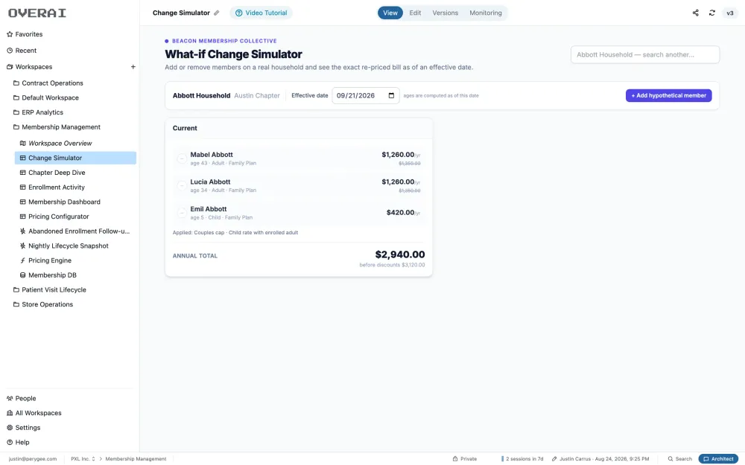This screenshot has width=745, height=465.
Task: Open People from the sidebar
Action: coord(22,399)
